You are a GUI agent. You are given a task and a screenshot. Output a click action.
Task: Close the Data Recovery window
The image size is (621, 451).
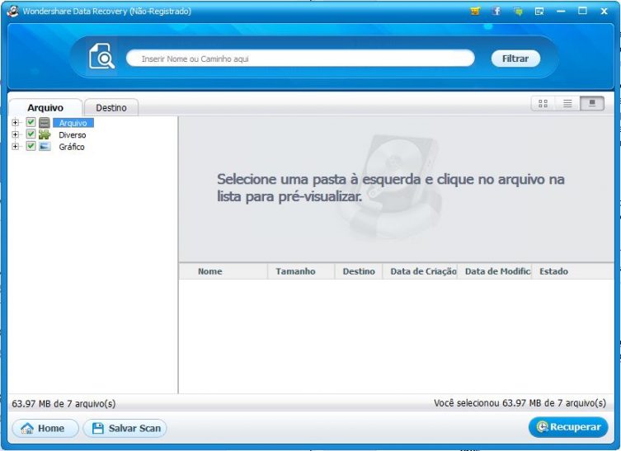604,12
